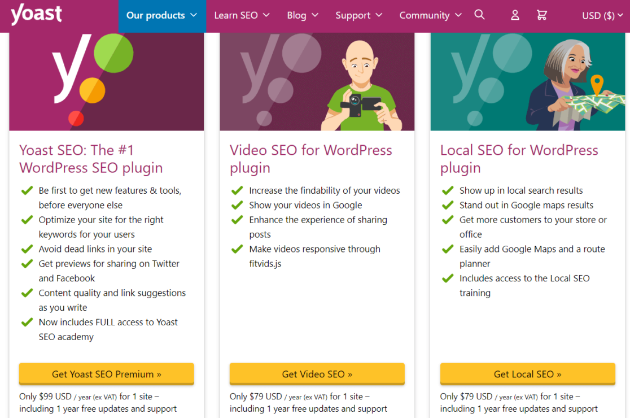The height and width of the screenshot is (418, 630).
Task: Click the checkmark beside 'Make videos responsive through fitvids.js'
Action: pos(237,249)
